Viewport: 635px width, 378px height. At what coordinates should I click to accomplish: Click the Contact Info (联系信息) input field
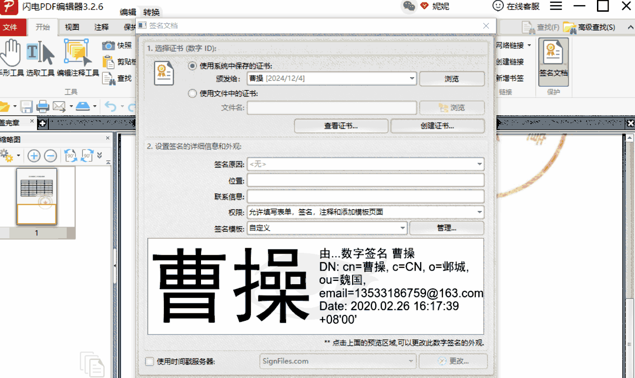coord(366,196)
